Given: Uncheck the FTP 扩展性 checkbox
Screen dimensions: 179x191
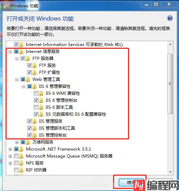Looking at the screenshot, I should tap(29, 72).
